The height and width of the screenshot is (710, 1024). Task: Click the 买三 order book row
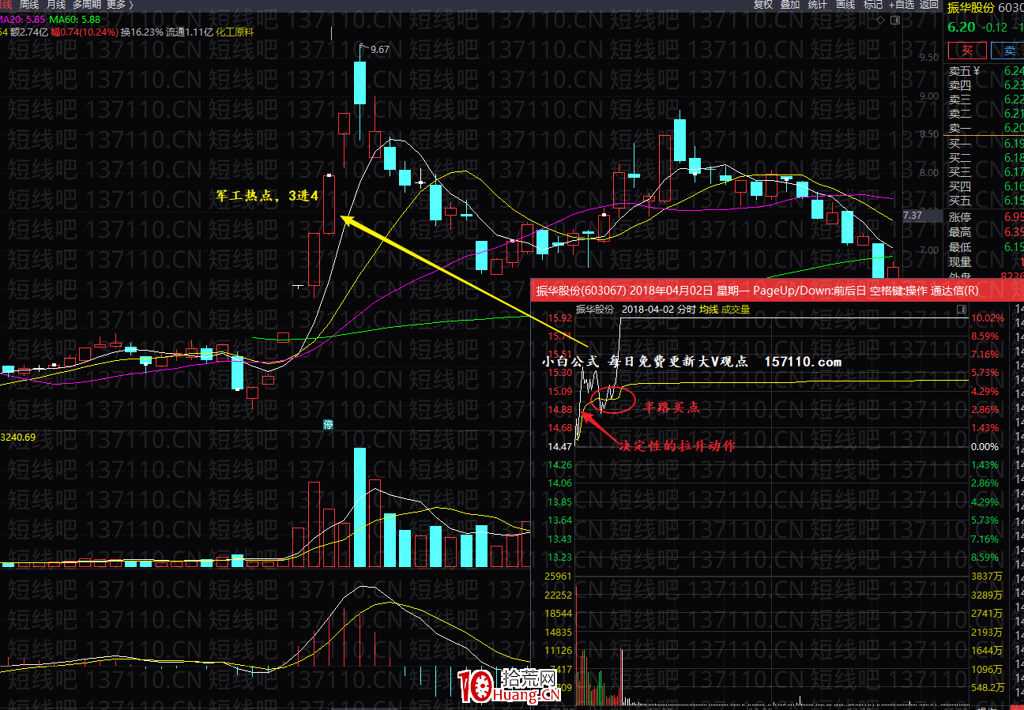coord(985,172)
